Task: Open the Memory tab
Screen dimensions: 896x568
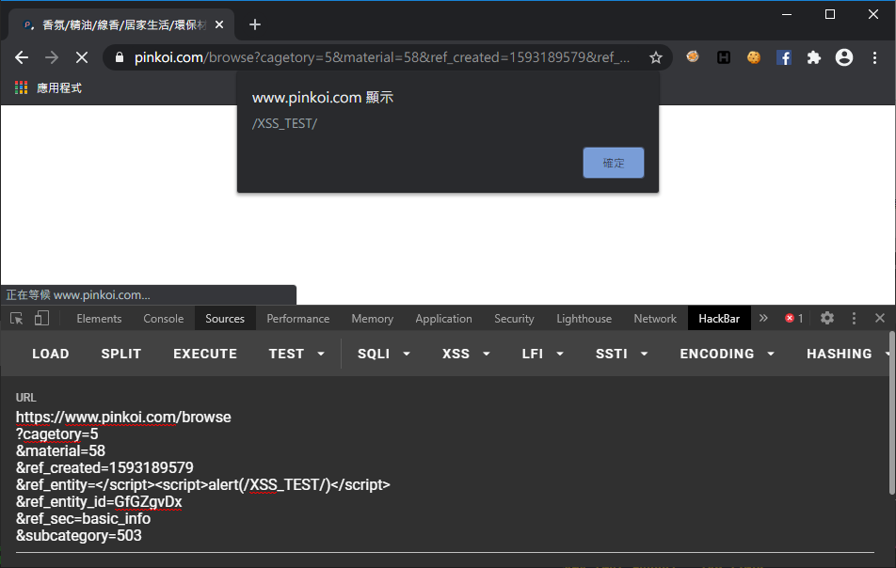Action: coord(372,319)
